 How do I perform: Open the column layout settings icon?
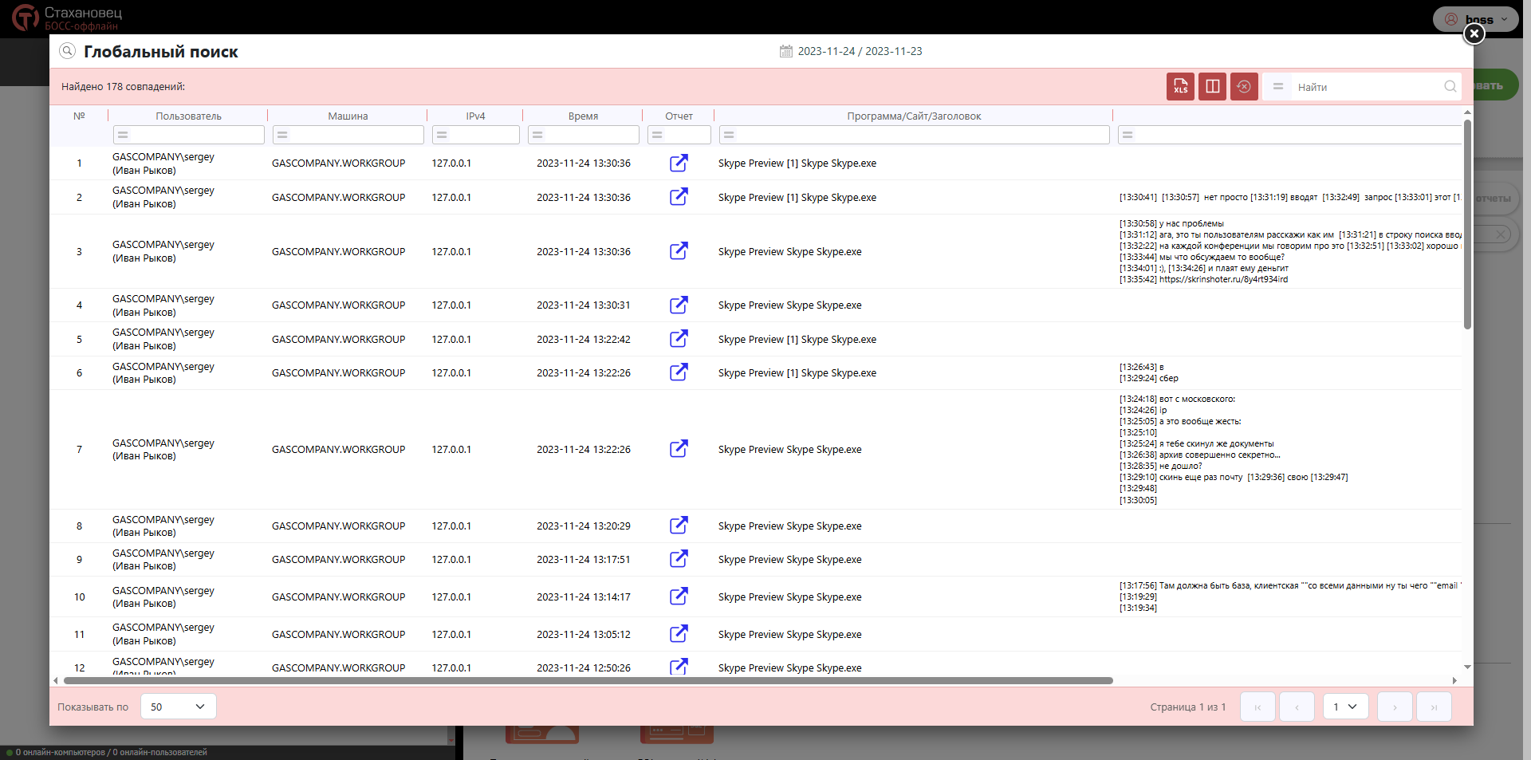1212,87
